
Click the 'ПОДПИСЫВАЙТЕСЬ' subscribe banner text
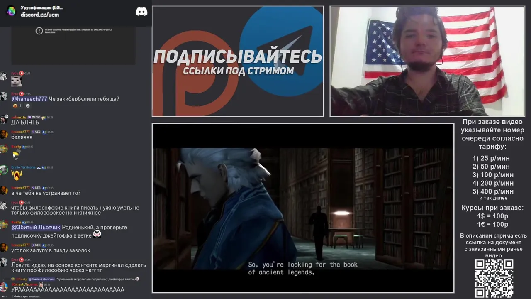click(238, 57)
